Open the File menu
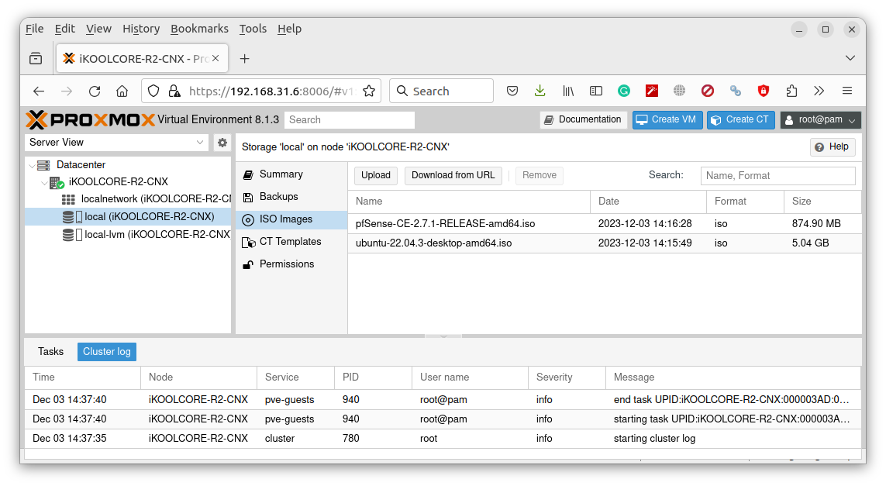This screenshot has width=886, height=486. coord(34,29)
